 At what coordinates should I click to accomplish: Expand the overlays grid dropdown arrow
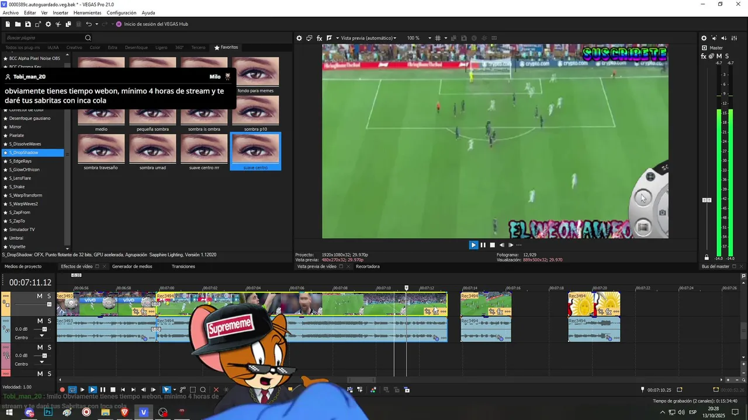[x=445, y=38]
